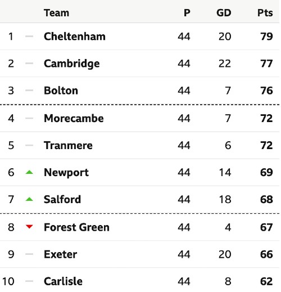Click Exeter's no-change dash indicator

tap(29, 254)
